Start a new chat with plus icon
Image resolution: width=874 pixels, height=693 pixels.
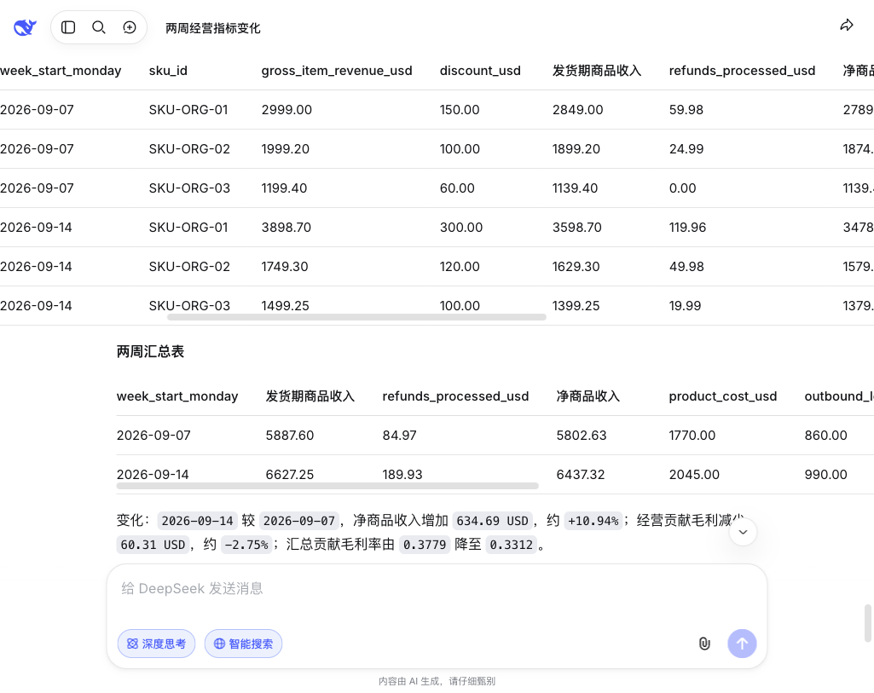[x=130, y=27]
